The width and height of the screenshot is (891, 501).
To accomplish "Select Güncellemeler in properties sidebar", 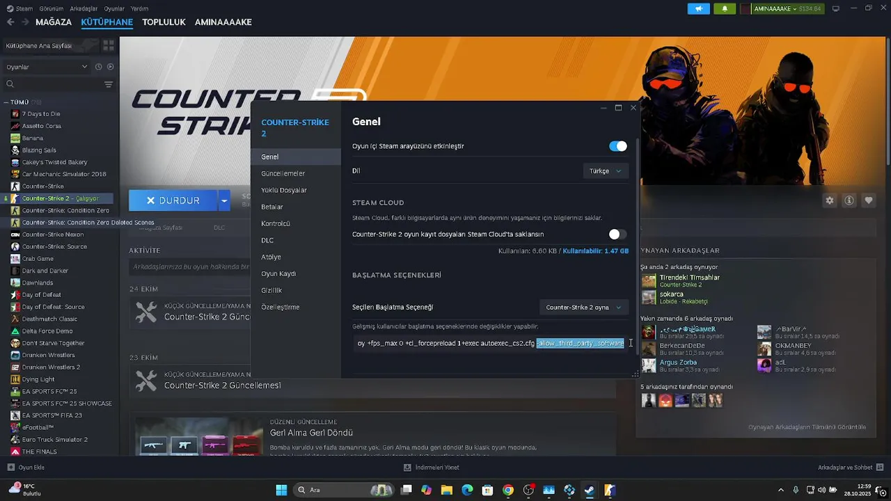I will click(296, 173).
